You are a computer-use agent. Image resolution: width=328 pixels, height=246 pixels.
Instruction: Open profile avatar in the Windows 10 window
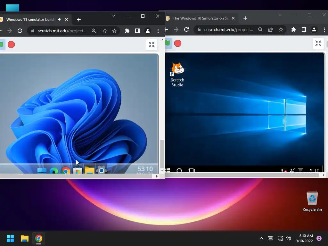click(x=314, y=29)
